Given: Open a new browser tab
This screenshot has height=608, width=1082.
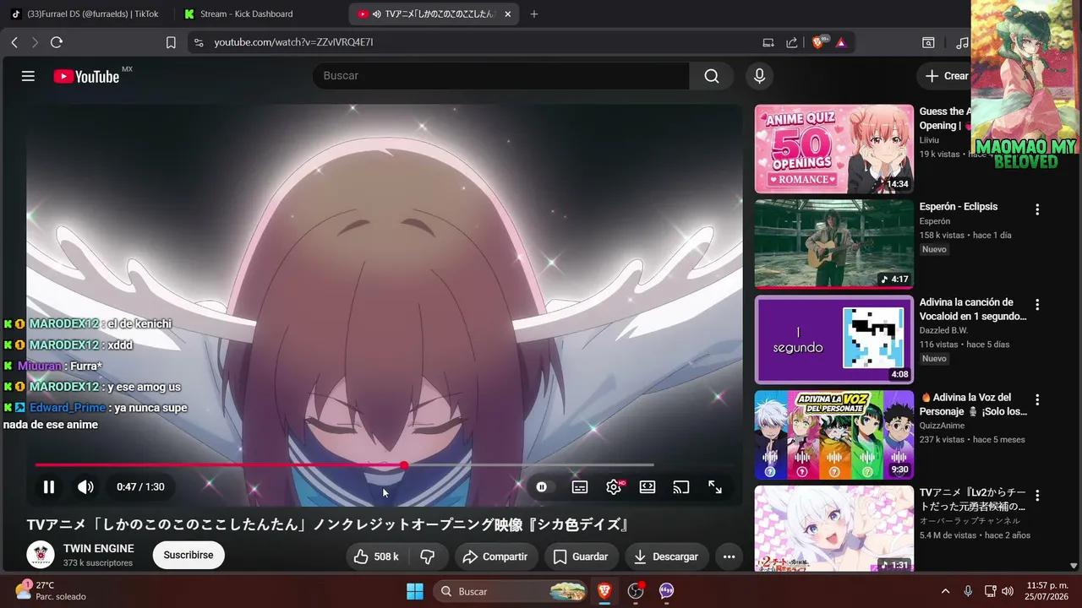Looking at the screenshot, I should click(533, 14).
